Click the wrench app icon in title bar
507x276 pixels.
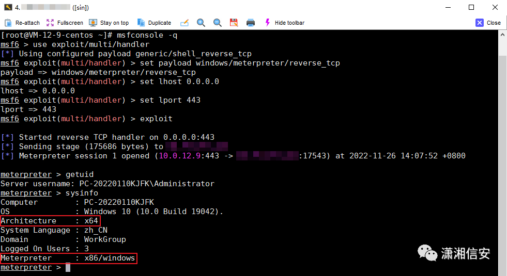point(8,7)
